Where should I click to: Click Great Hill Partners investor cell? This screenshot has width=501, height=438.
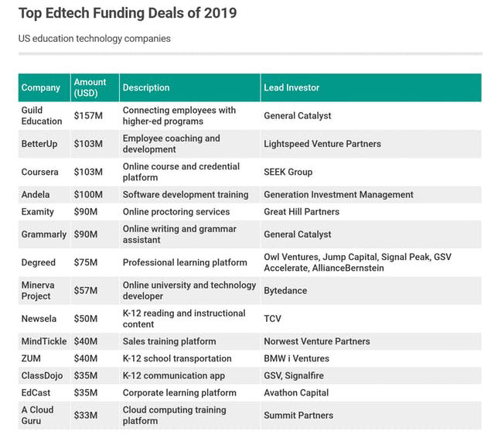tap(371, 211)
